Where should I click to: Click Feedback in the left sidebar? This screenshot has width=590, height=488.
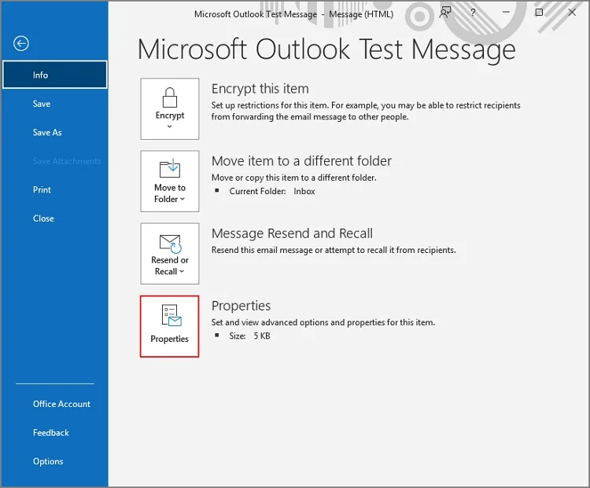pyautogui.click(x=51, y=433)
